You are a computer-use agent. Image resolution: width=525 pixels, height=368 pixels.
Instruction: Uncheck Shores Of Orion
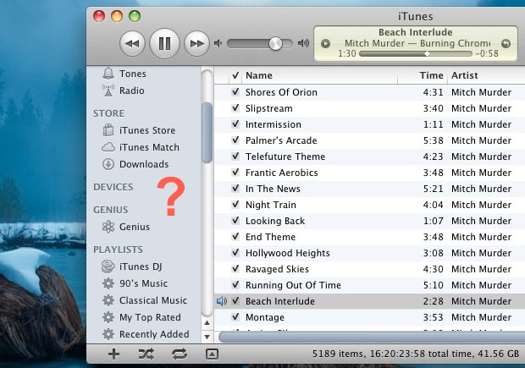235,92
